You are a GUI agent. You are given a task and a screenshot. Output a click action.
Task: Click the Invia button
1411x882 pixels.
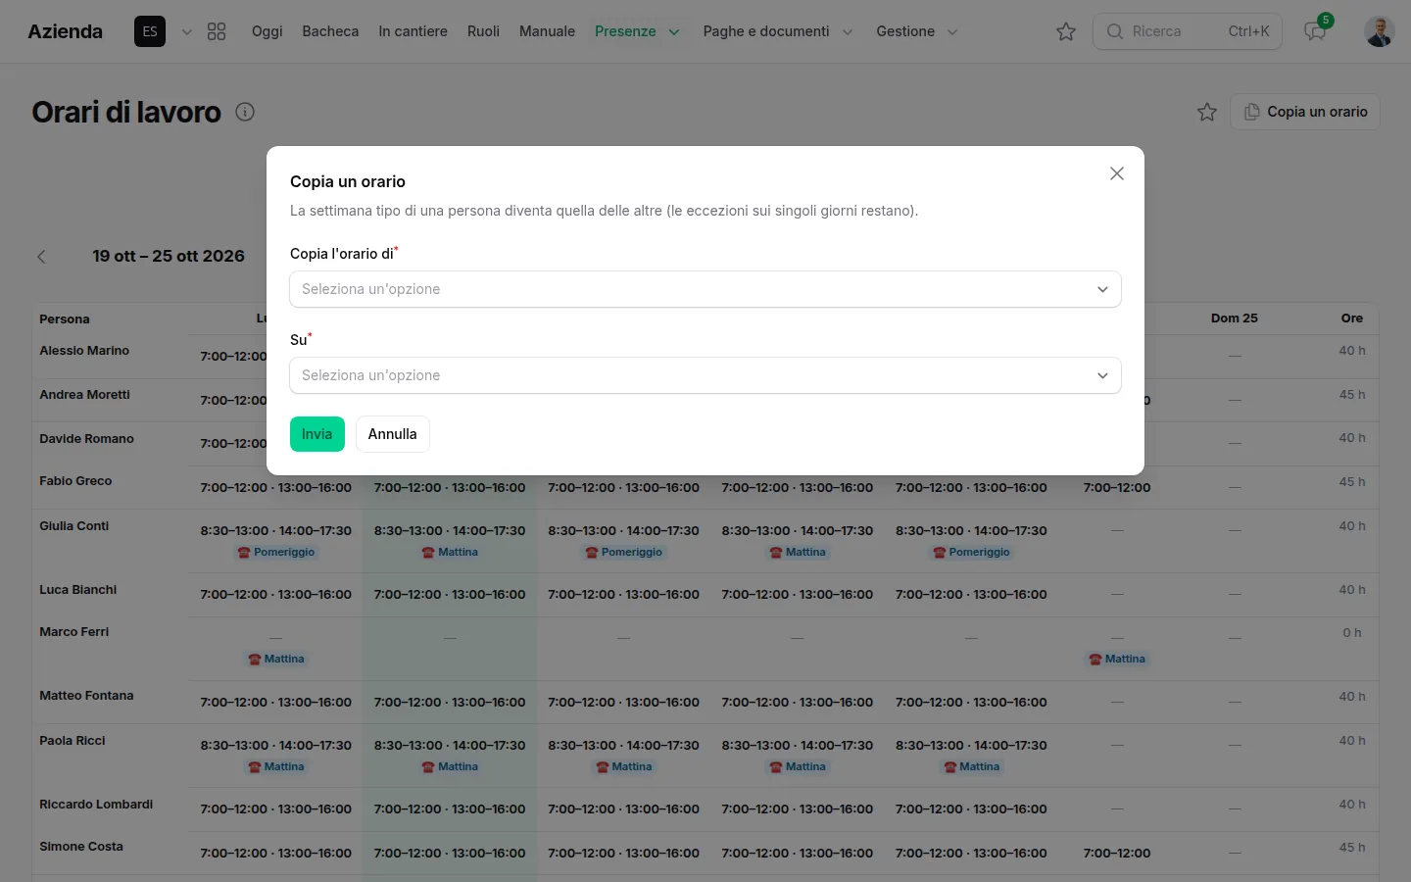tap(317, 434)
